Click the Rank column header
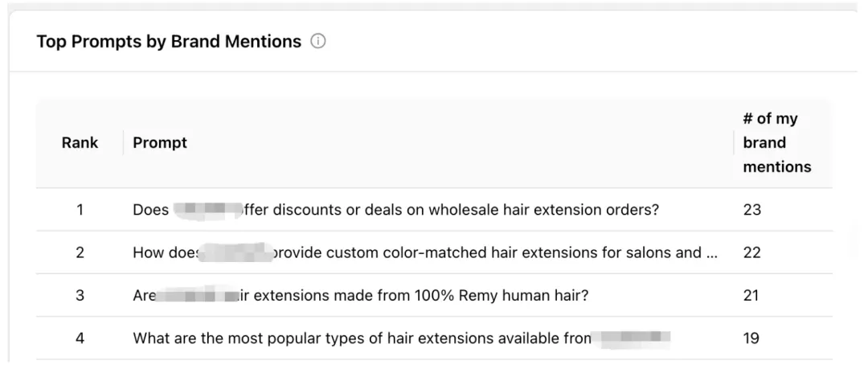 [x=80, y=143]
